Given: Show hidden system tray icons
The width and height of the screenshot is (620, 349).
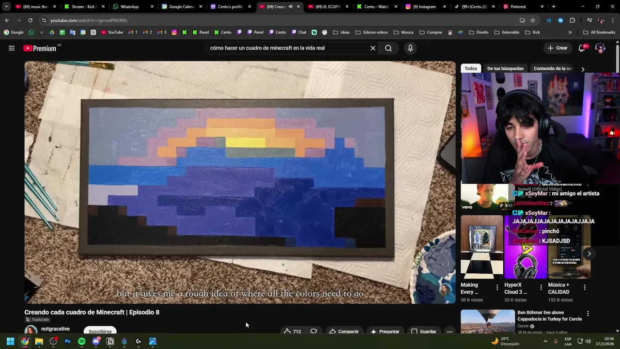Looking at the screenshot, I should click(545, 341).
